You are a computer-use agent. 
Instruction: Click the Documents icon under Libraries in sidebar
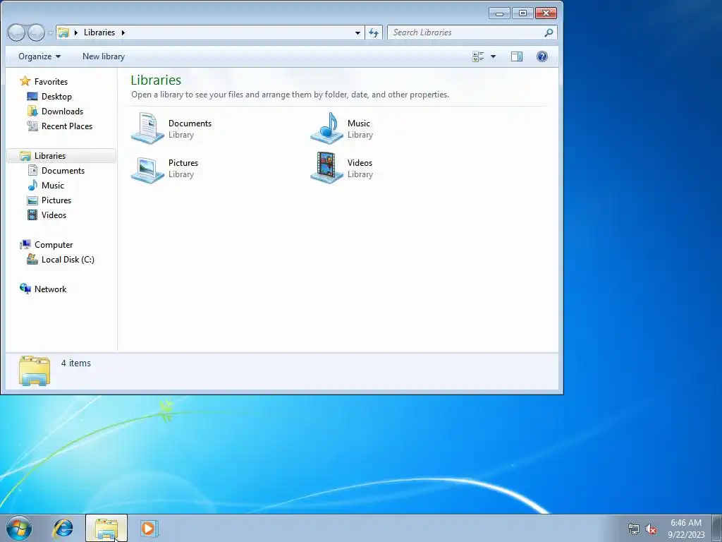pyautogui.click(x=32, y=171)
